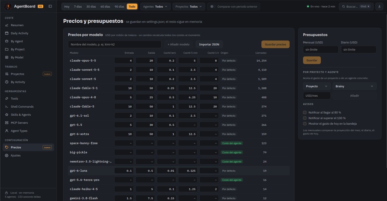Focus the Diario (USD) budget field

click(359, 49)
